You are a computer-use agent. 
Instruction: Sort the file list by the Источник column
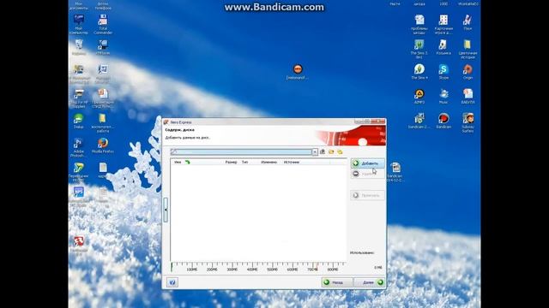(x=292, y=162)
